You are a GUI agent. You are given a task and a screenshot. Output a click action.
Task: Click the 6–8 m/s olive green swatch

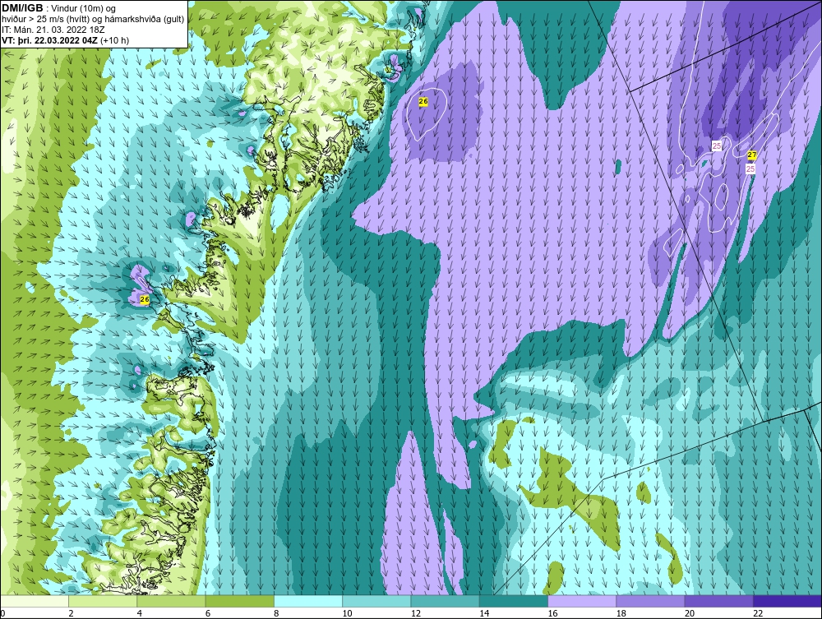point(239,601)
